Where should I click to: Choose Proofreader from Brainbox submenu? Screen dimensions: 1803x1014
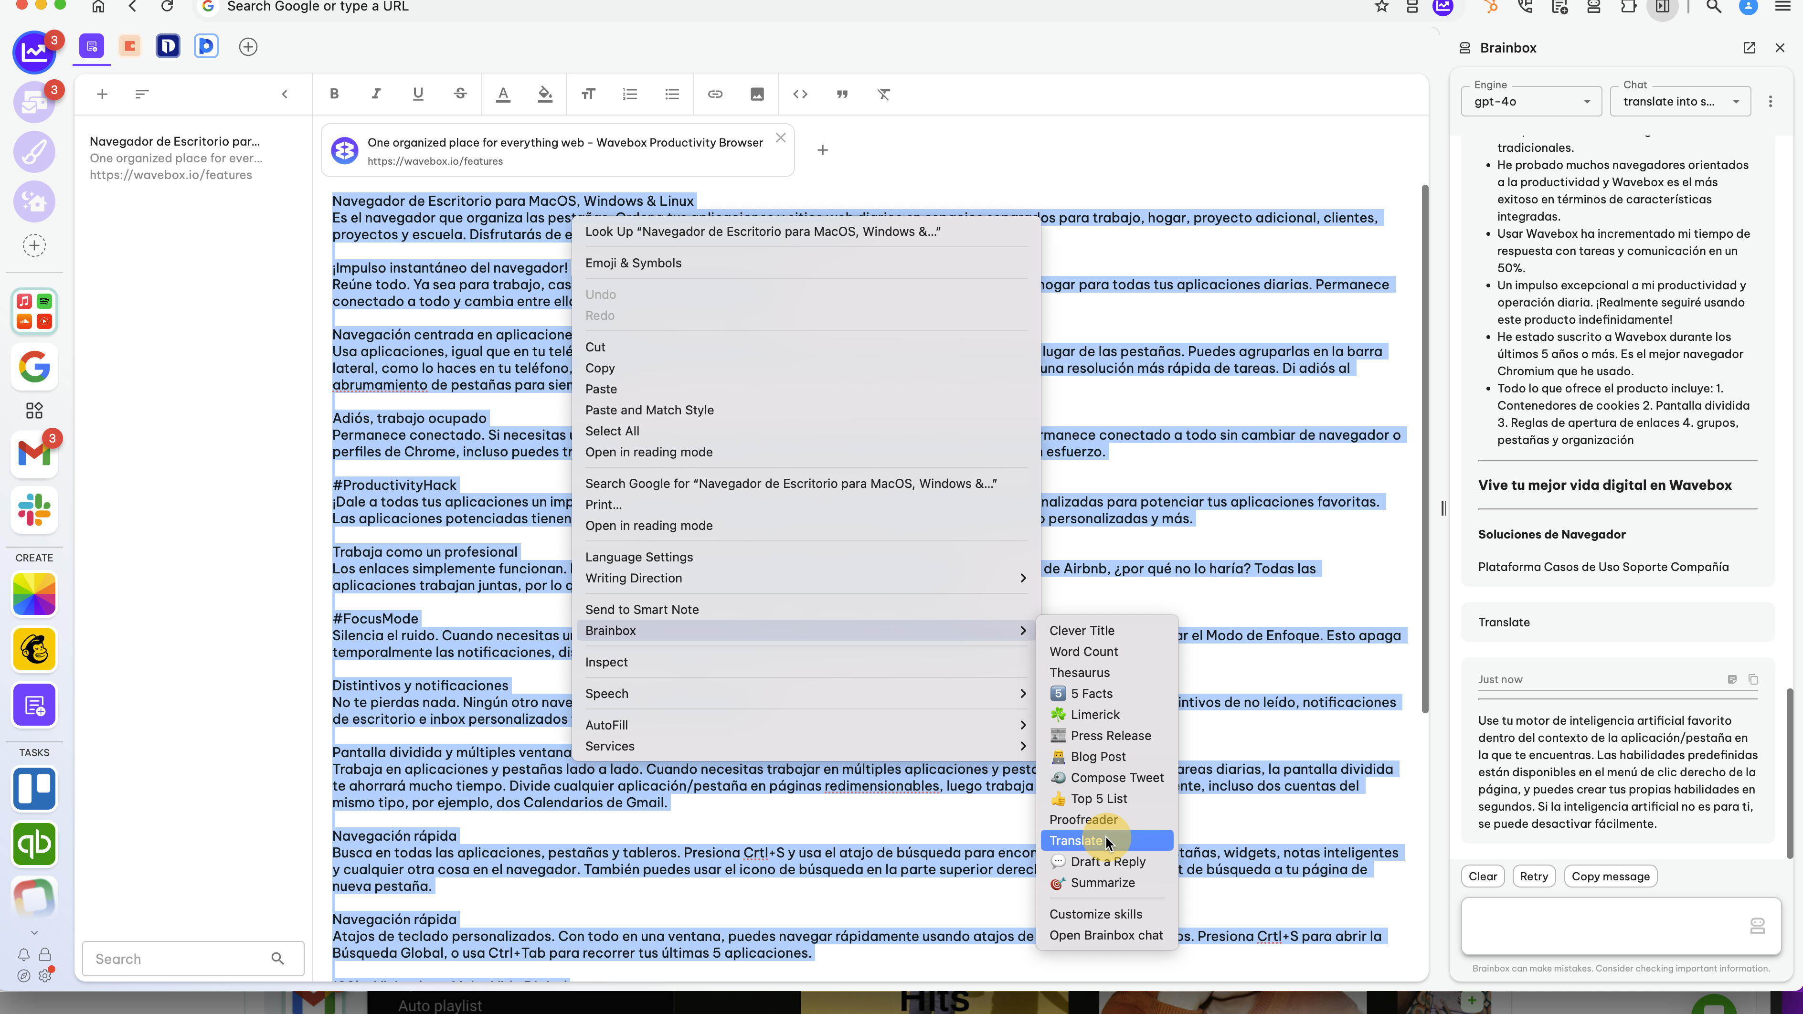1106,819
